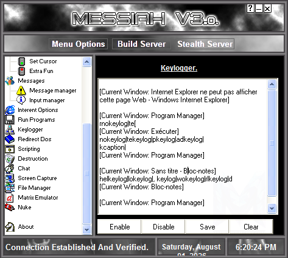Click the help question mark button
This screenshot has height=258, width=288.
(x=250, y=9)
